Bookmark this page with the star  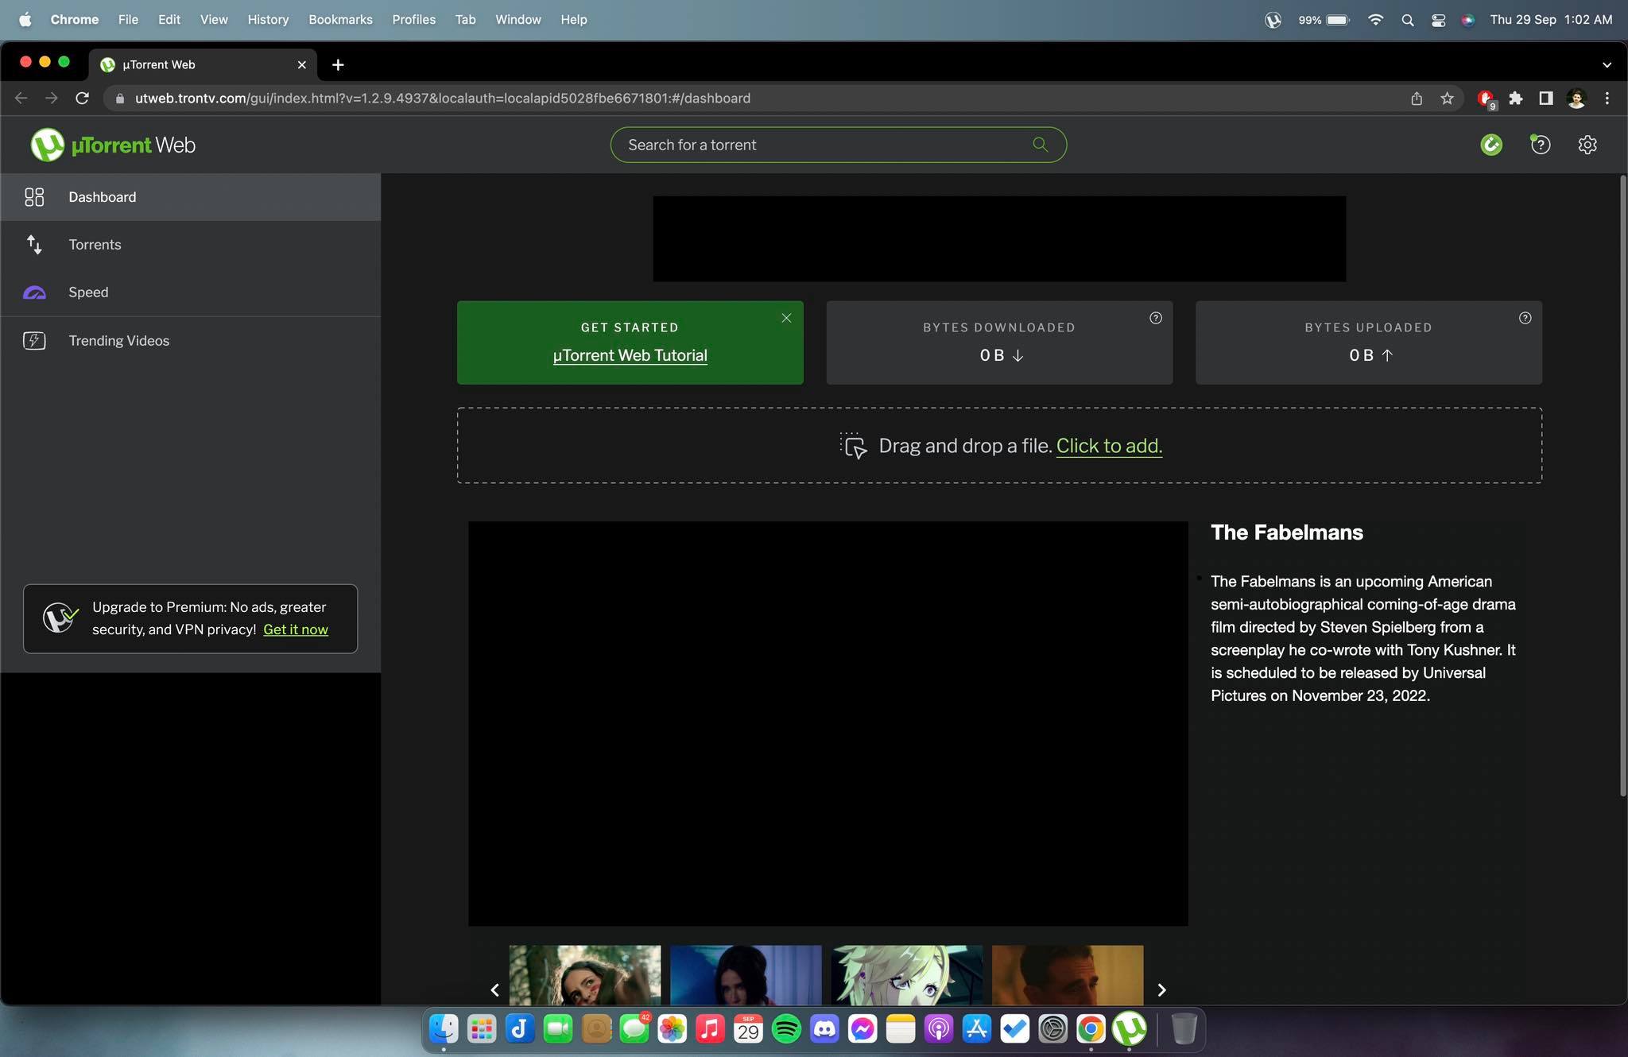[1447, 98]
